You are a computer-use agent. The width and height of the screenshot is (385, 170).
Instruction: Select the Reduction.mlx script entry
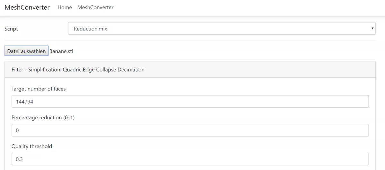click(90, 29)
